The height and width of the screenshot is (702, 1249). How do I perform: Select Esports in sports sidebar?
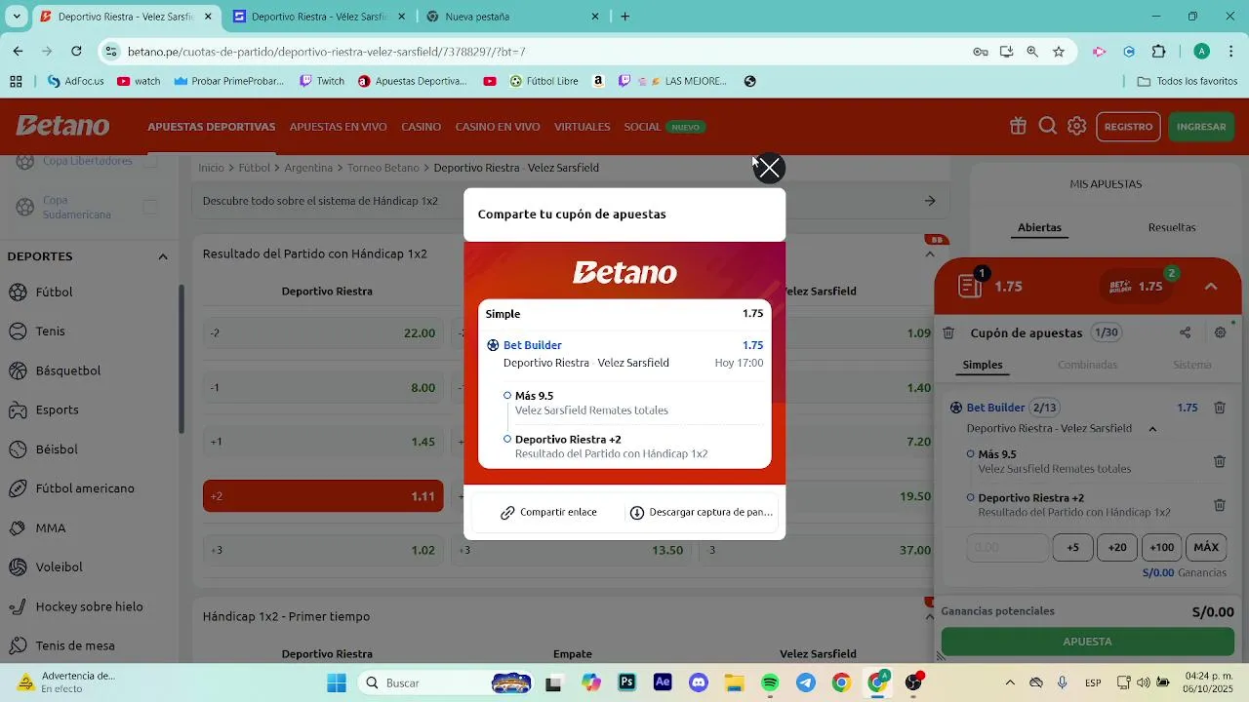click(57, 410)
